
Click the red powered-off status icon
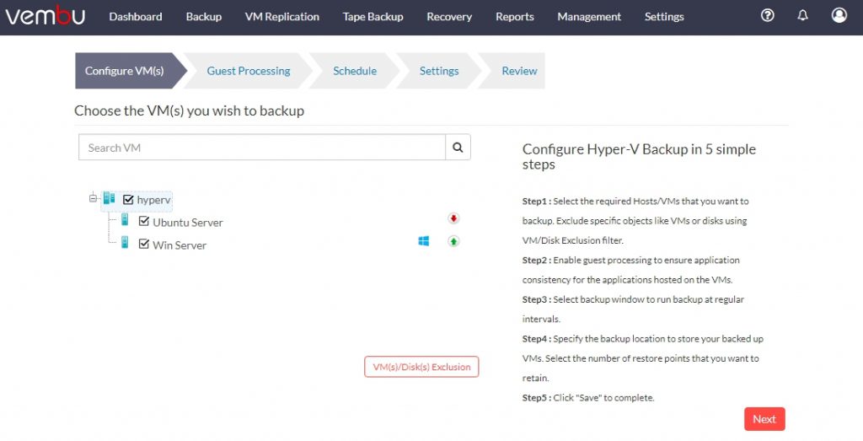coord(453,218)
